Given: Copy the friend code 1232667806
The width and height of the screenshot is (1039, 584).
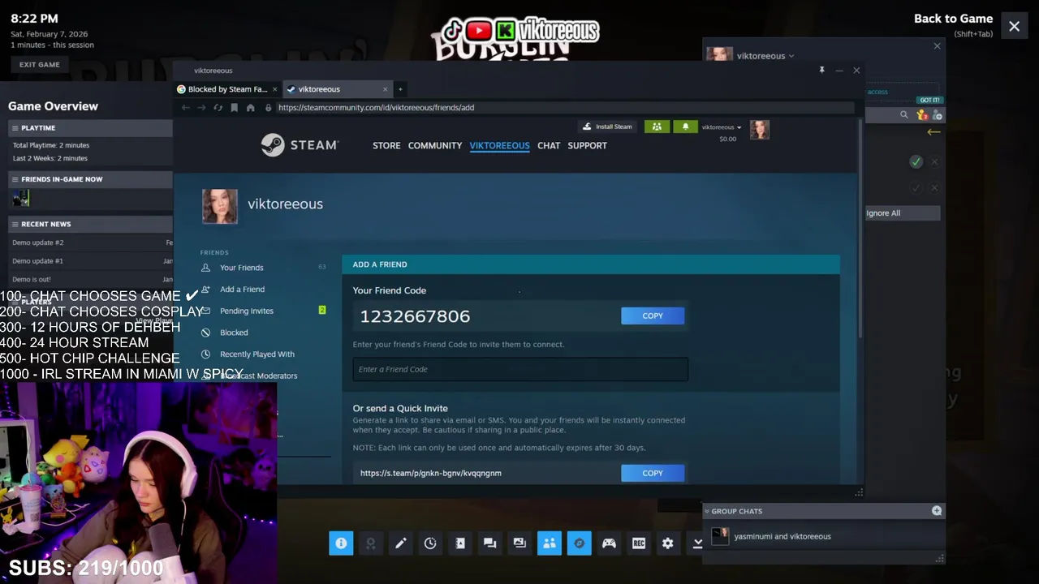Looking at the screenshot, I should click(x=653, y=316).
